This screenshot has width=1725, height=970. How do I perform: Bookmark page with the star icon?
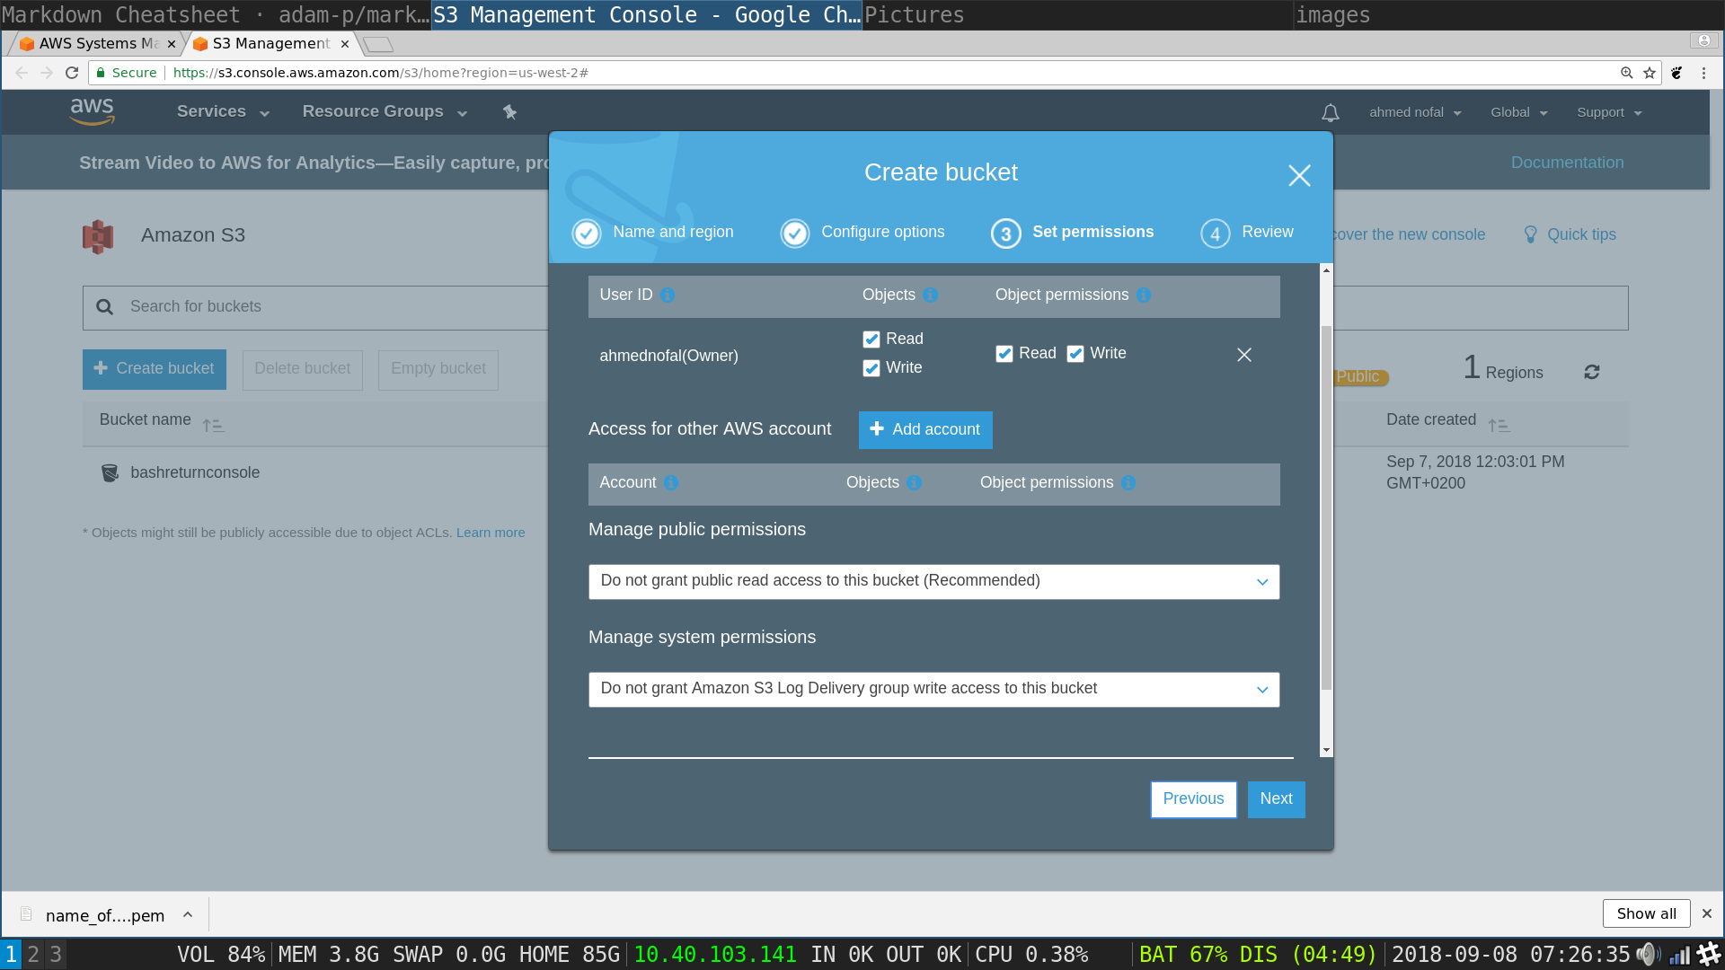tap(1650, 73)
